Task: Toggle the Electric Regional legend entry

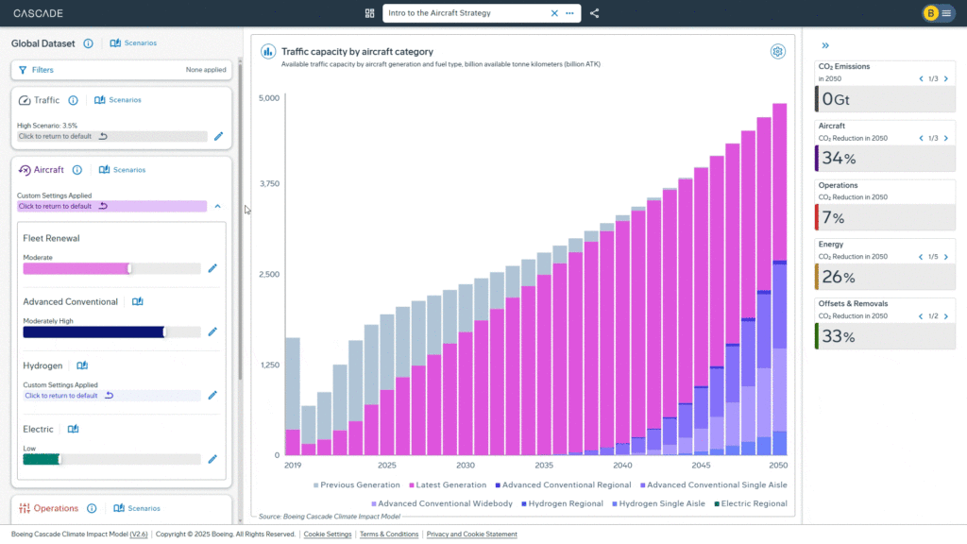Action: click(x=753, y=503)
